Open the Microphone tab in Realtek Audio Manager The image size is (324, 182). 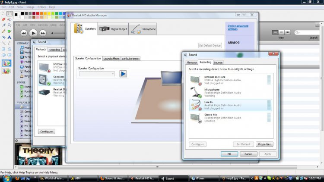point(143,29)
